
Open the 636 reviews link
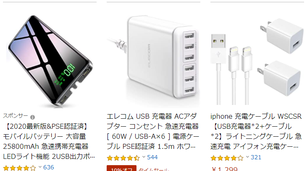pos(49,167)
